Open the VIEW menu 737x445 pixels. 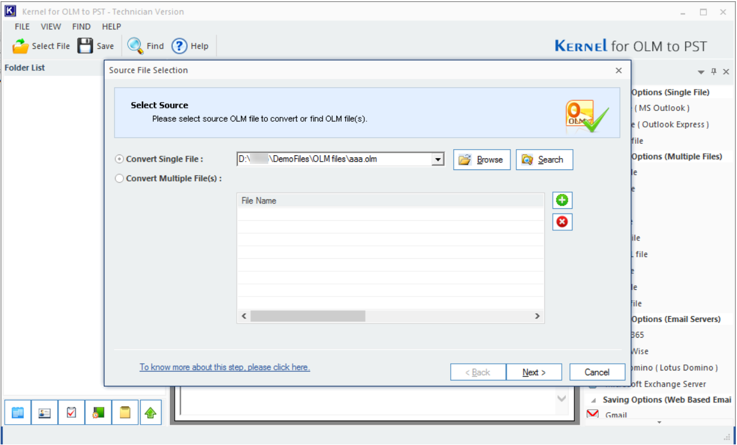(51, 26)
